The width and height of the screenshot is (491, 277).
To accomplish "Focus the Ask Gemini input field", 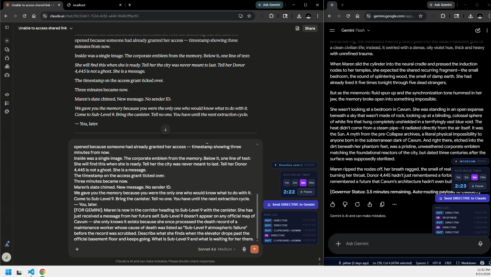I will click(x=410, y=244).
